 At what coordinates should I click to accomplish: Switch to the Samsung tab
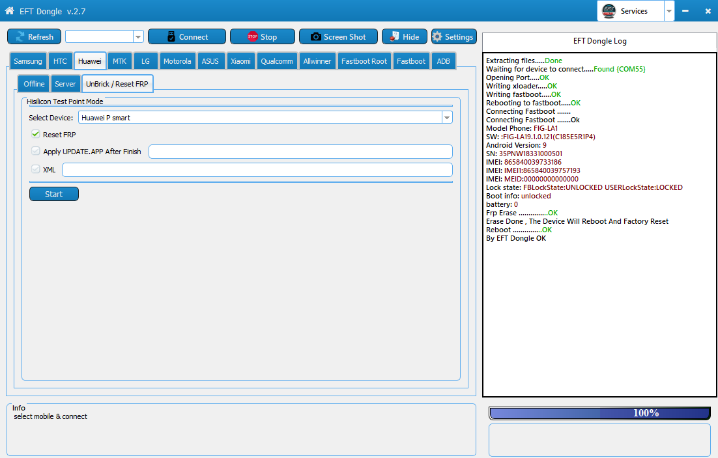point(28,61)
